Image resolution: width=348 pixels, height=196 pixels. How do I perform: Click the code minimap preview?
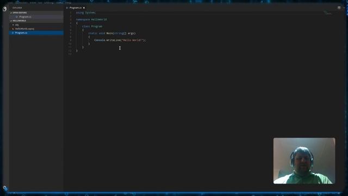pyautogui.click(x=328, y=13)
